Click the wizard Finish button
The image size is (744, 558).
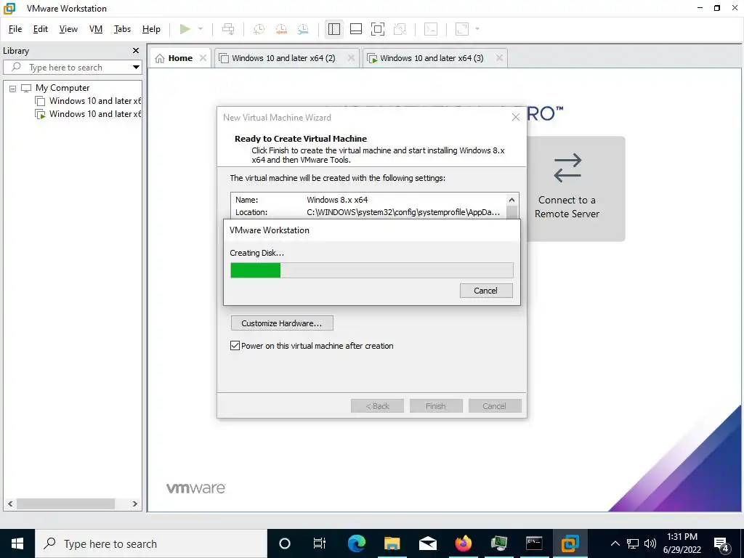[x=436, y=406]
